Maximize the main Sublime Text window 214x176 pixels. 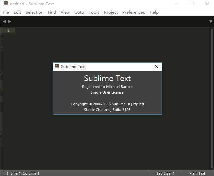[x=192, y=4]
